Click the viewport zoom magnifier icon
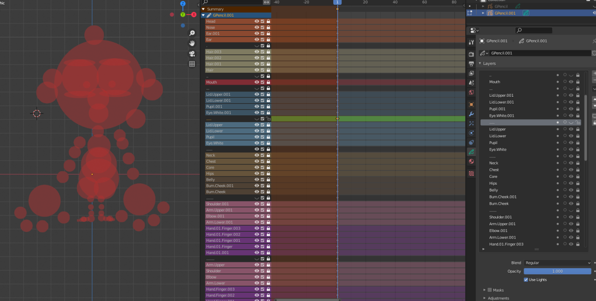This screenshot has width=596, height=301. (192, 33)
